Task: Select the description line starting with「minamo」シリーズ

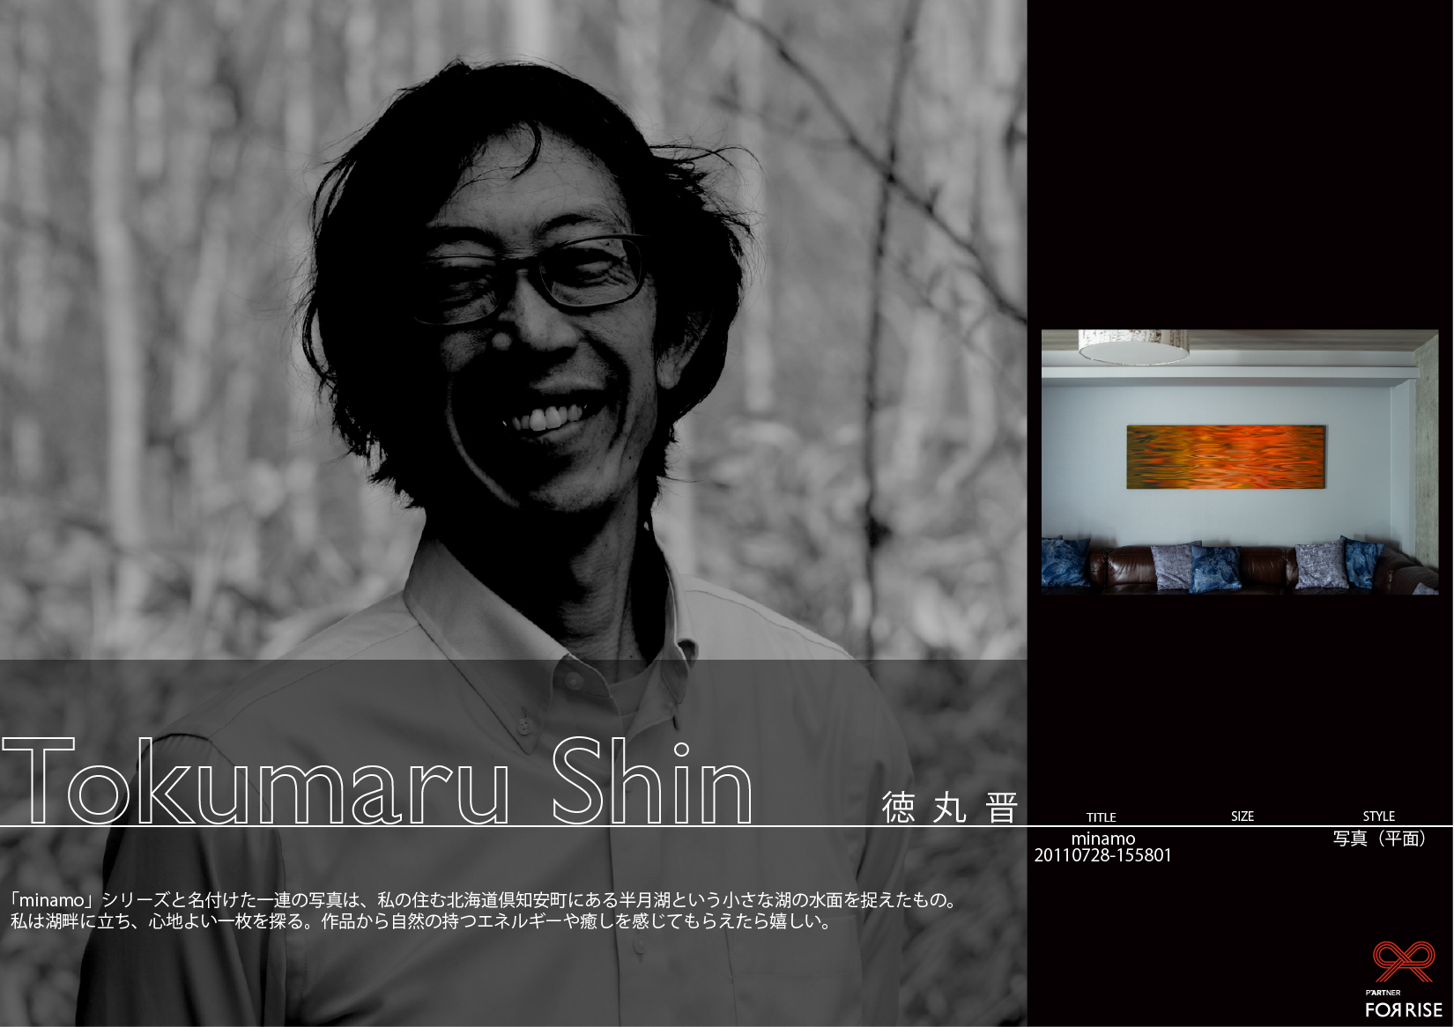Action: tap(483, 900)
